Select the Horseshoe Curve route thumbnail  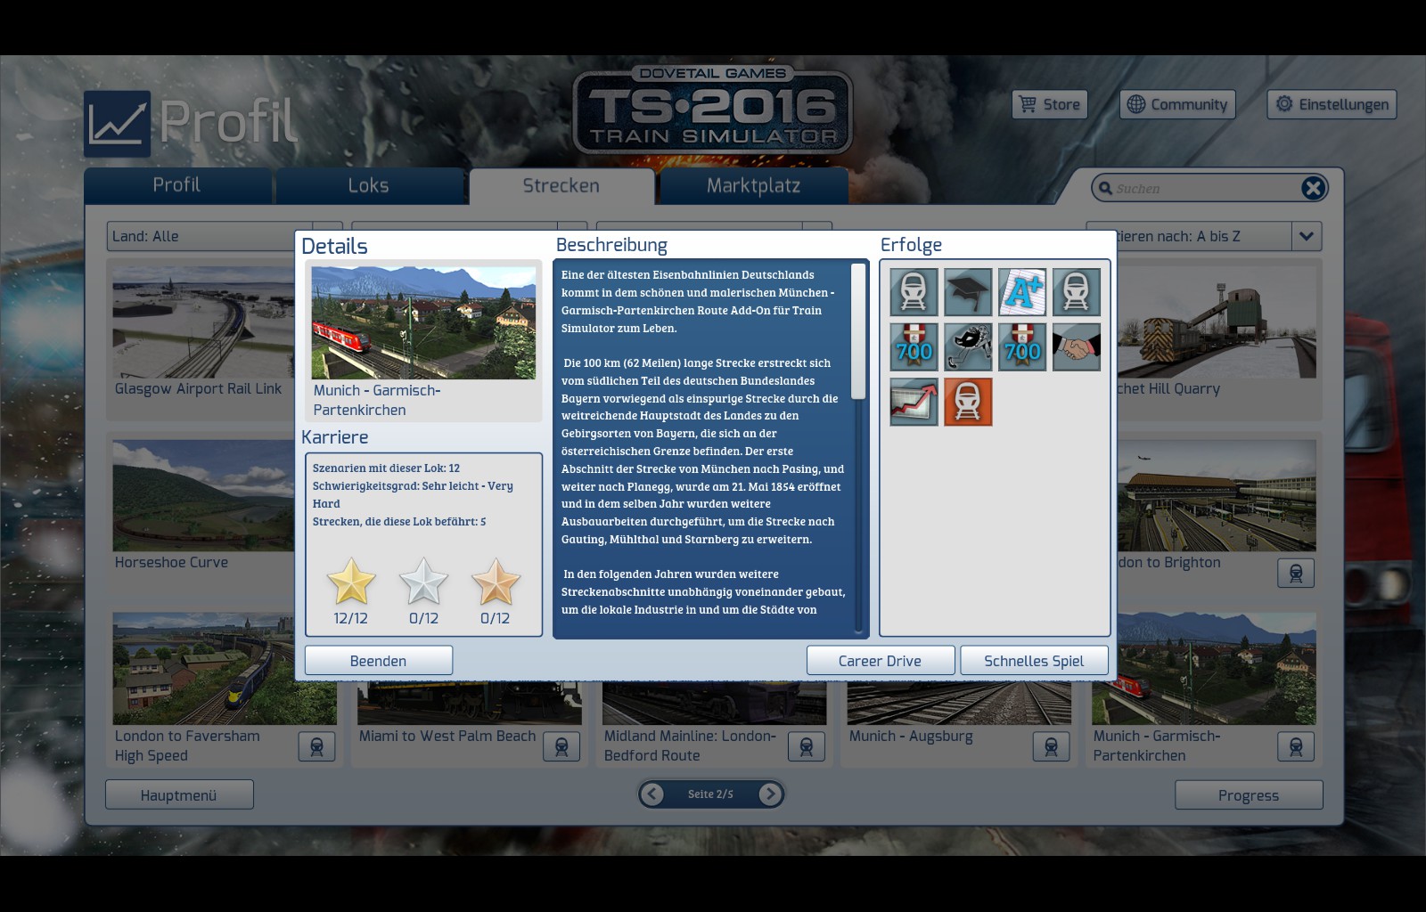[x=201, y=495]
